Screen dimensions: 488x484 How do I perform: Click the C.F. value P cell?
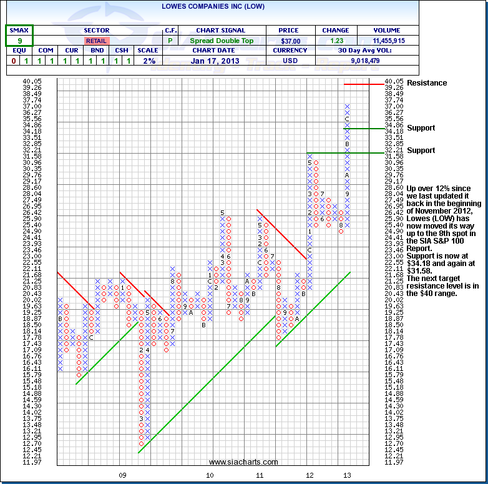[x=171, y=41]
